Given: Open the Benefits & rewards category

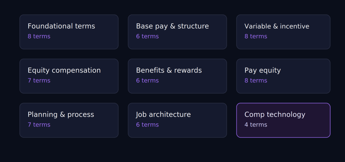Looking at the screenshot, I should 177,76.
